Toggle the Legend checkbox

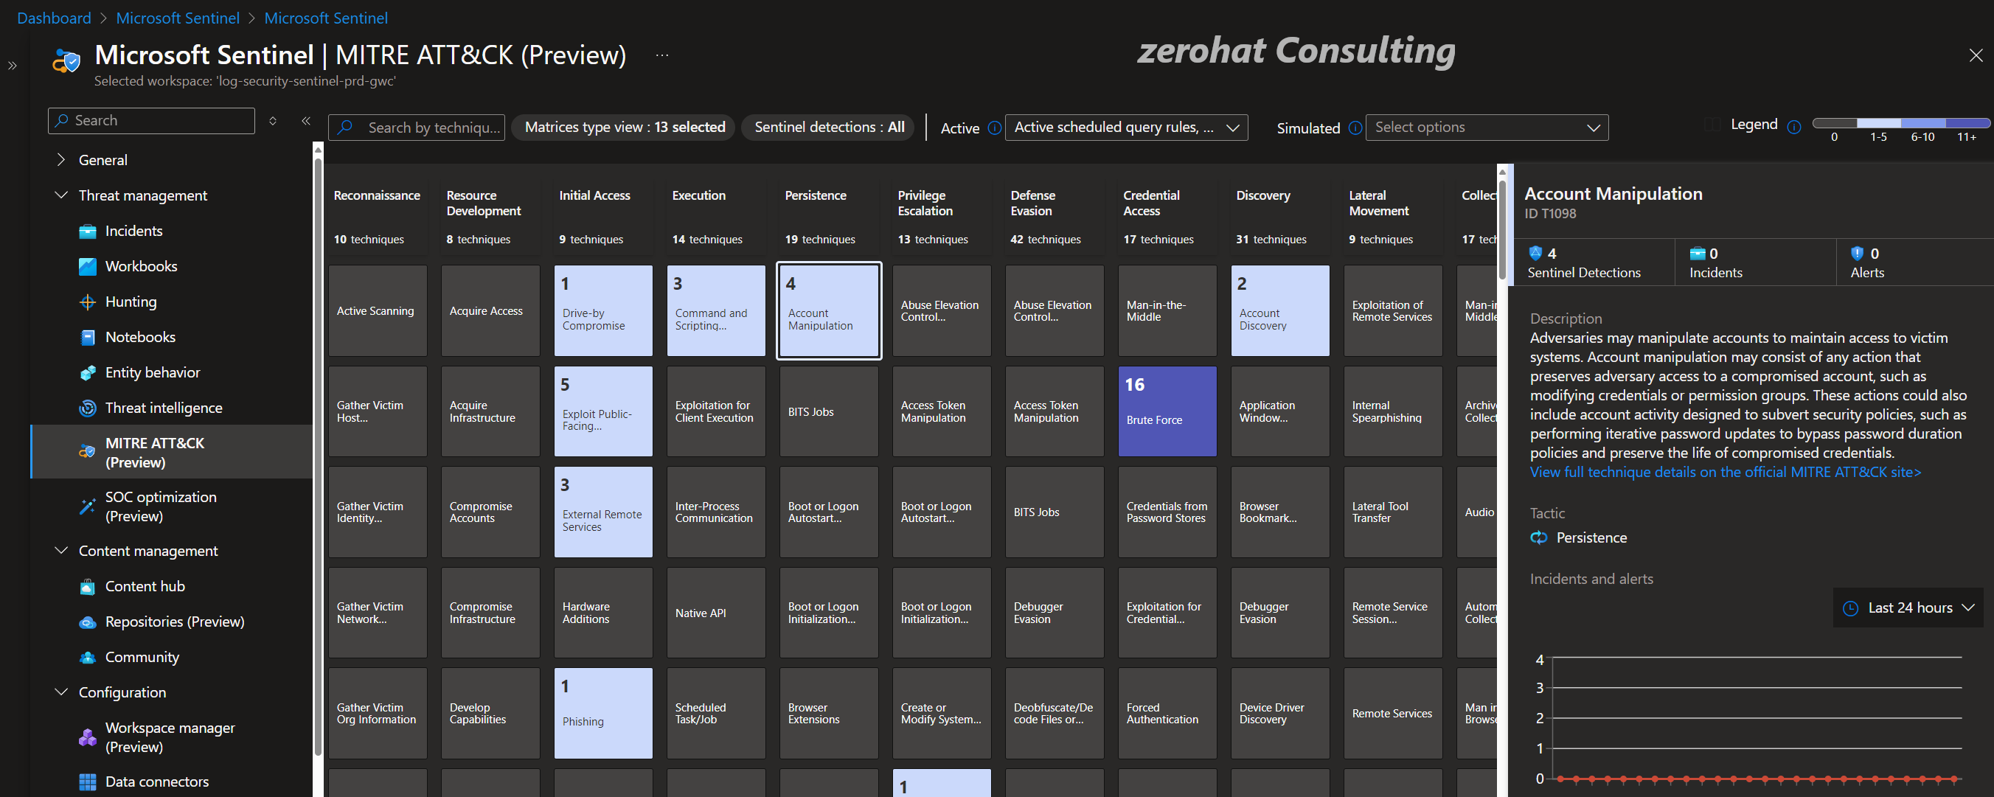[1712, 125]
